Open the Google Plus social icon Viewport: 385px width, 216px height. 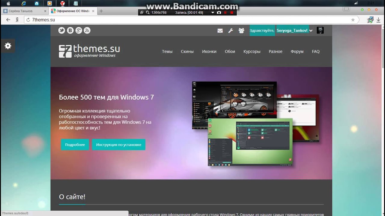click(79, 30)
